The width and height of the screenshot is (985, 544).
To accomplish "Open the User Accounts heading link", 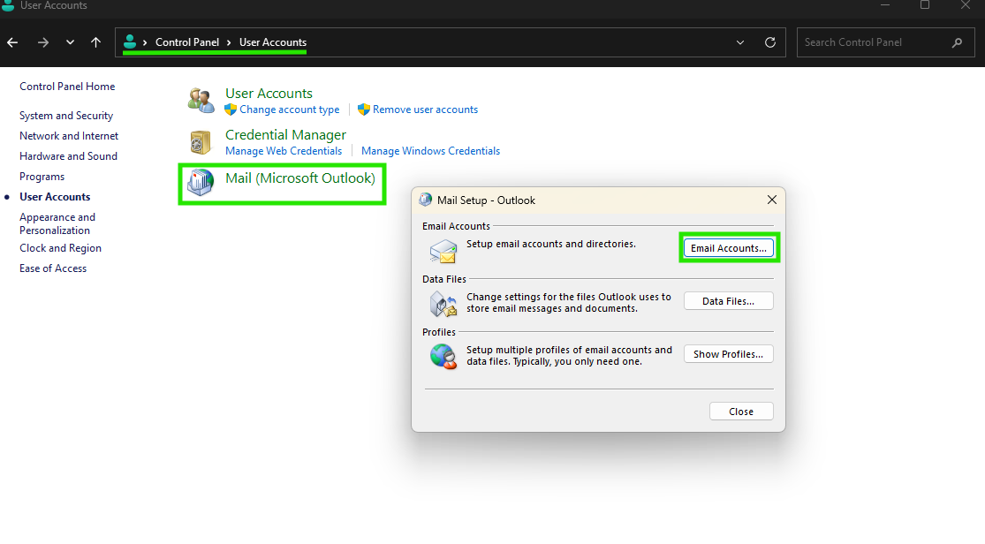I will click(269, 93).
